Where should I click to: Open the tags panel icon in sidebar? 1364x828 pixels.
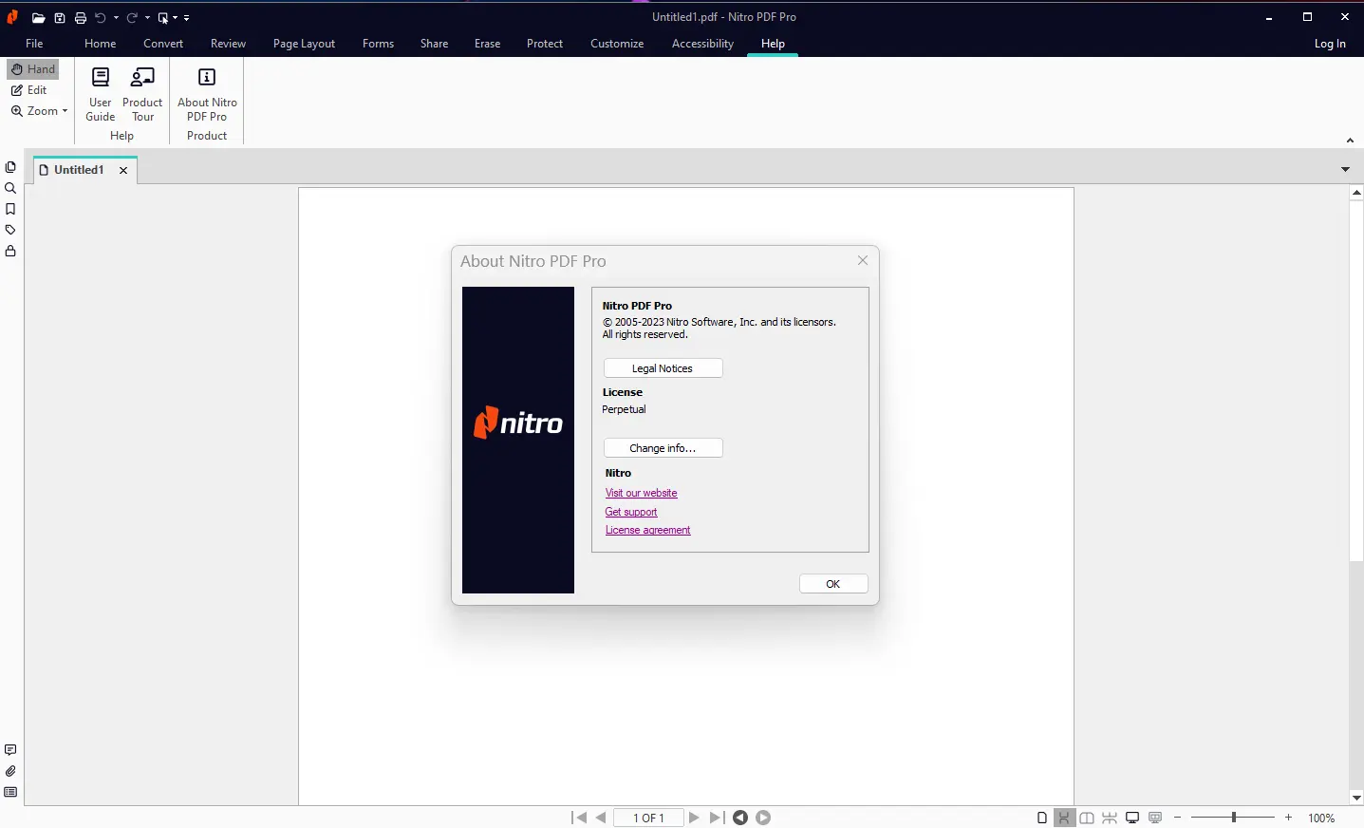(10, 230)
